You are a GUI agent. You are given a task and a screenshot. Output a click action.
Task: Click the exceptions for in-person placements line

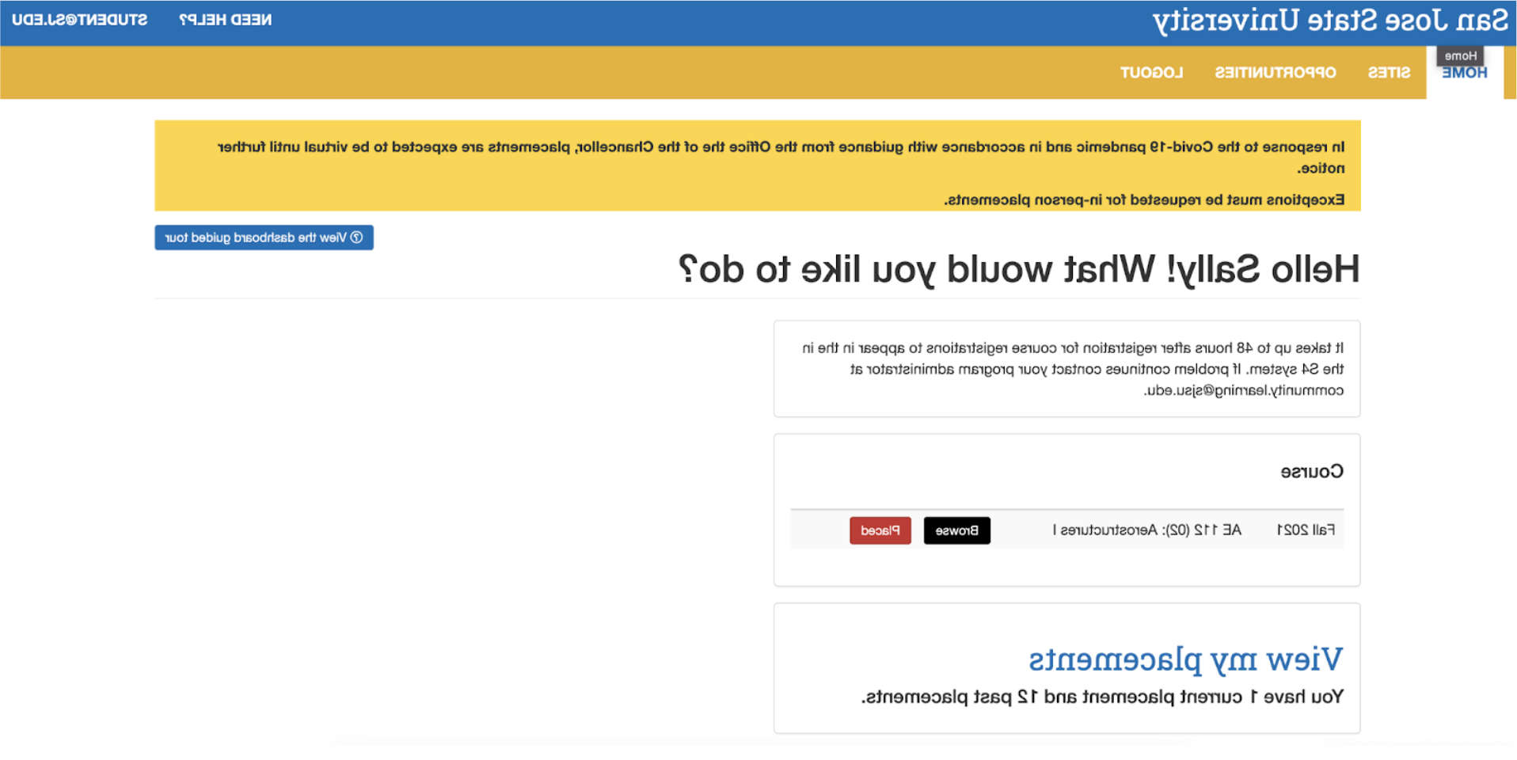tap(1144, 199)
